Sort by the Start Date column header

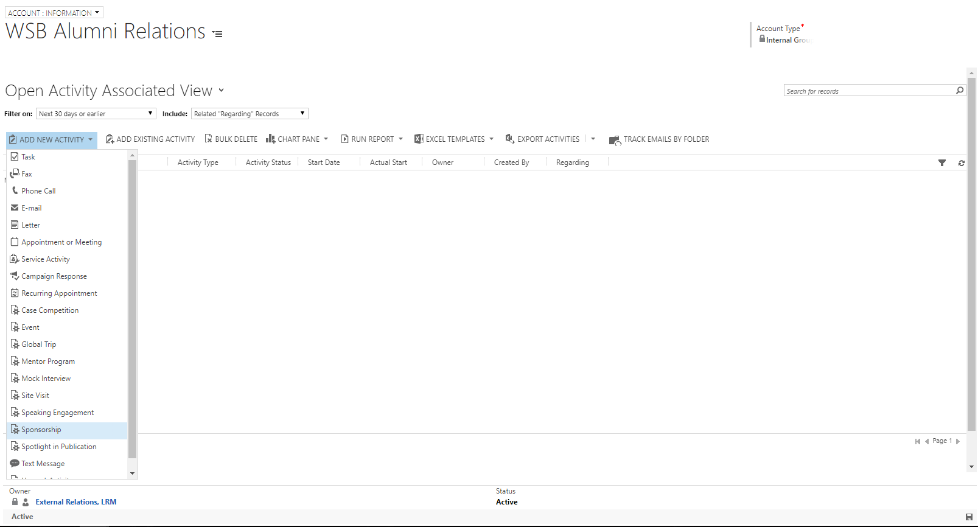[324, 162]
